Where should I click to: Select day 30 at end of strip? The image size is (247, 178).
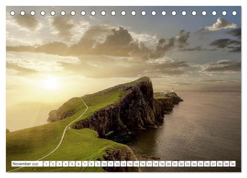232,164
